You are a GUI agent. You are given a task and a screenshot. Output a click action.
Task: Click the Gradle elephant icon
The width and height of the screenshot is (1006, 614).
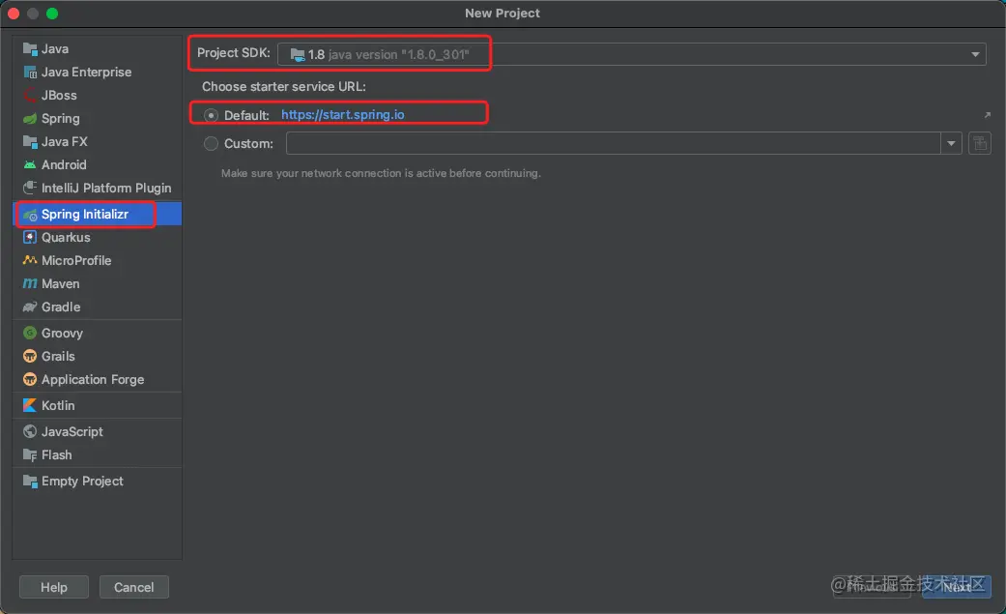point(30,307)
